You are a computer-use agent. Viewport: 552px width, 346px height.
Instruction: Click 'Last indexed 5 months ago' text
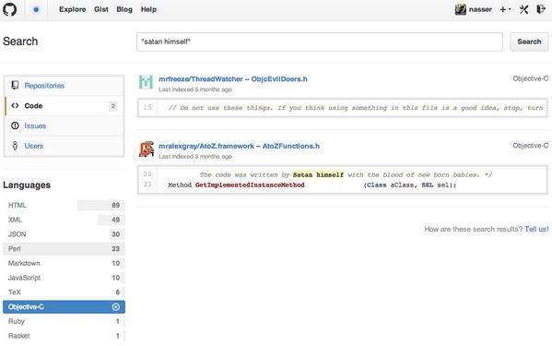click(x=195, y=89)
